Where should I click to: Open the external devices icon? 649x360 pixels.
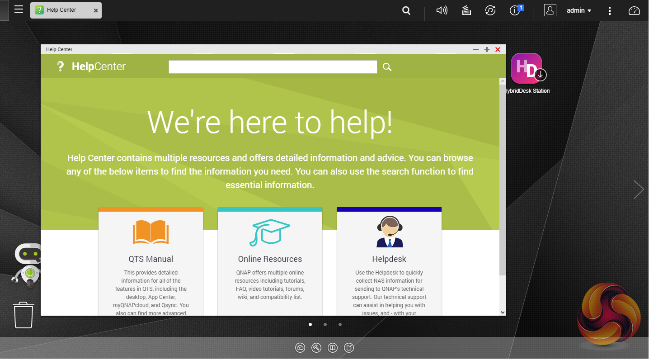pos(490,10)
